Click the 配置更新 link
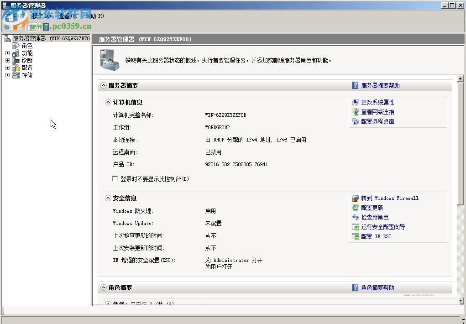The width and height of the screenshot is (466, 324). point(372,208)
